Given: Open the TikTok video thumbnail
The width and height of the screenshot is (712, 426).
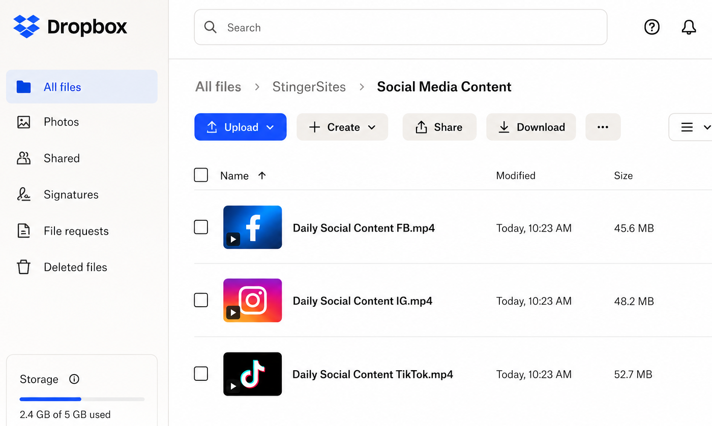Looking at the screenshot, I should tap(252, 374).
